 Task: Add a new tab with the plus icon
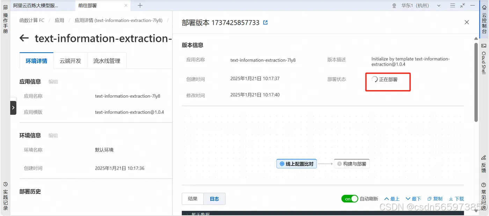tap(140, 5)
